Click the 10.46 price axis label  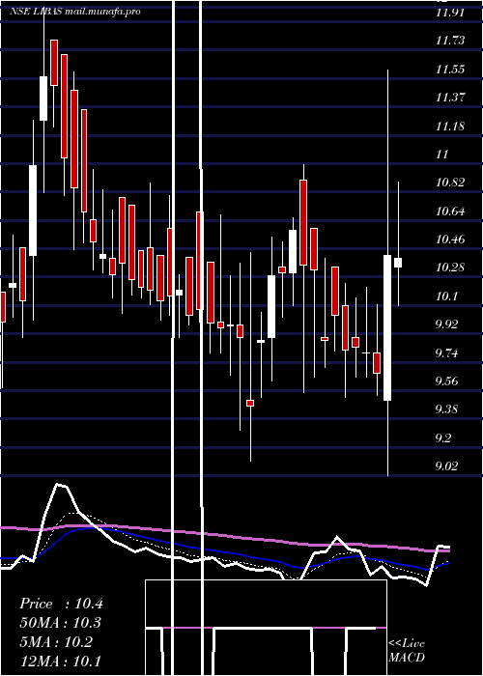click(450, 239)
